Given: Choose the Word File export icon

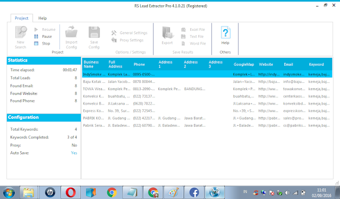Looking at the screenshot, I should point(183,44).
